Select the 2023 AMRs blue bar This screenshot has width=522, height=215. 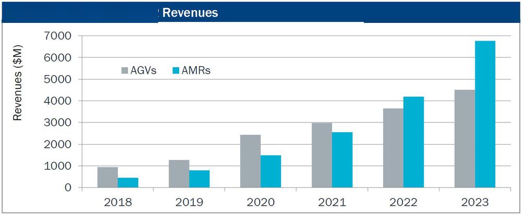coord(485,114)
